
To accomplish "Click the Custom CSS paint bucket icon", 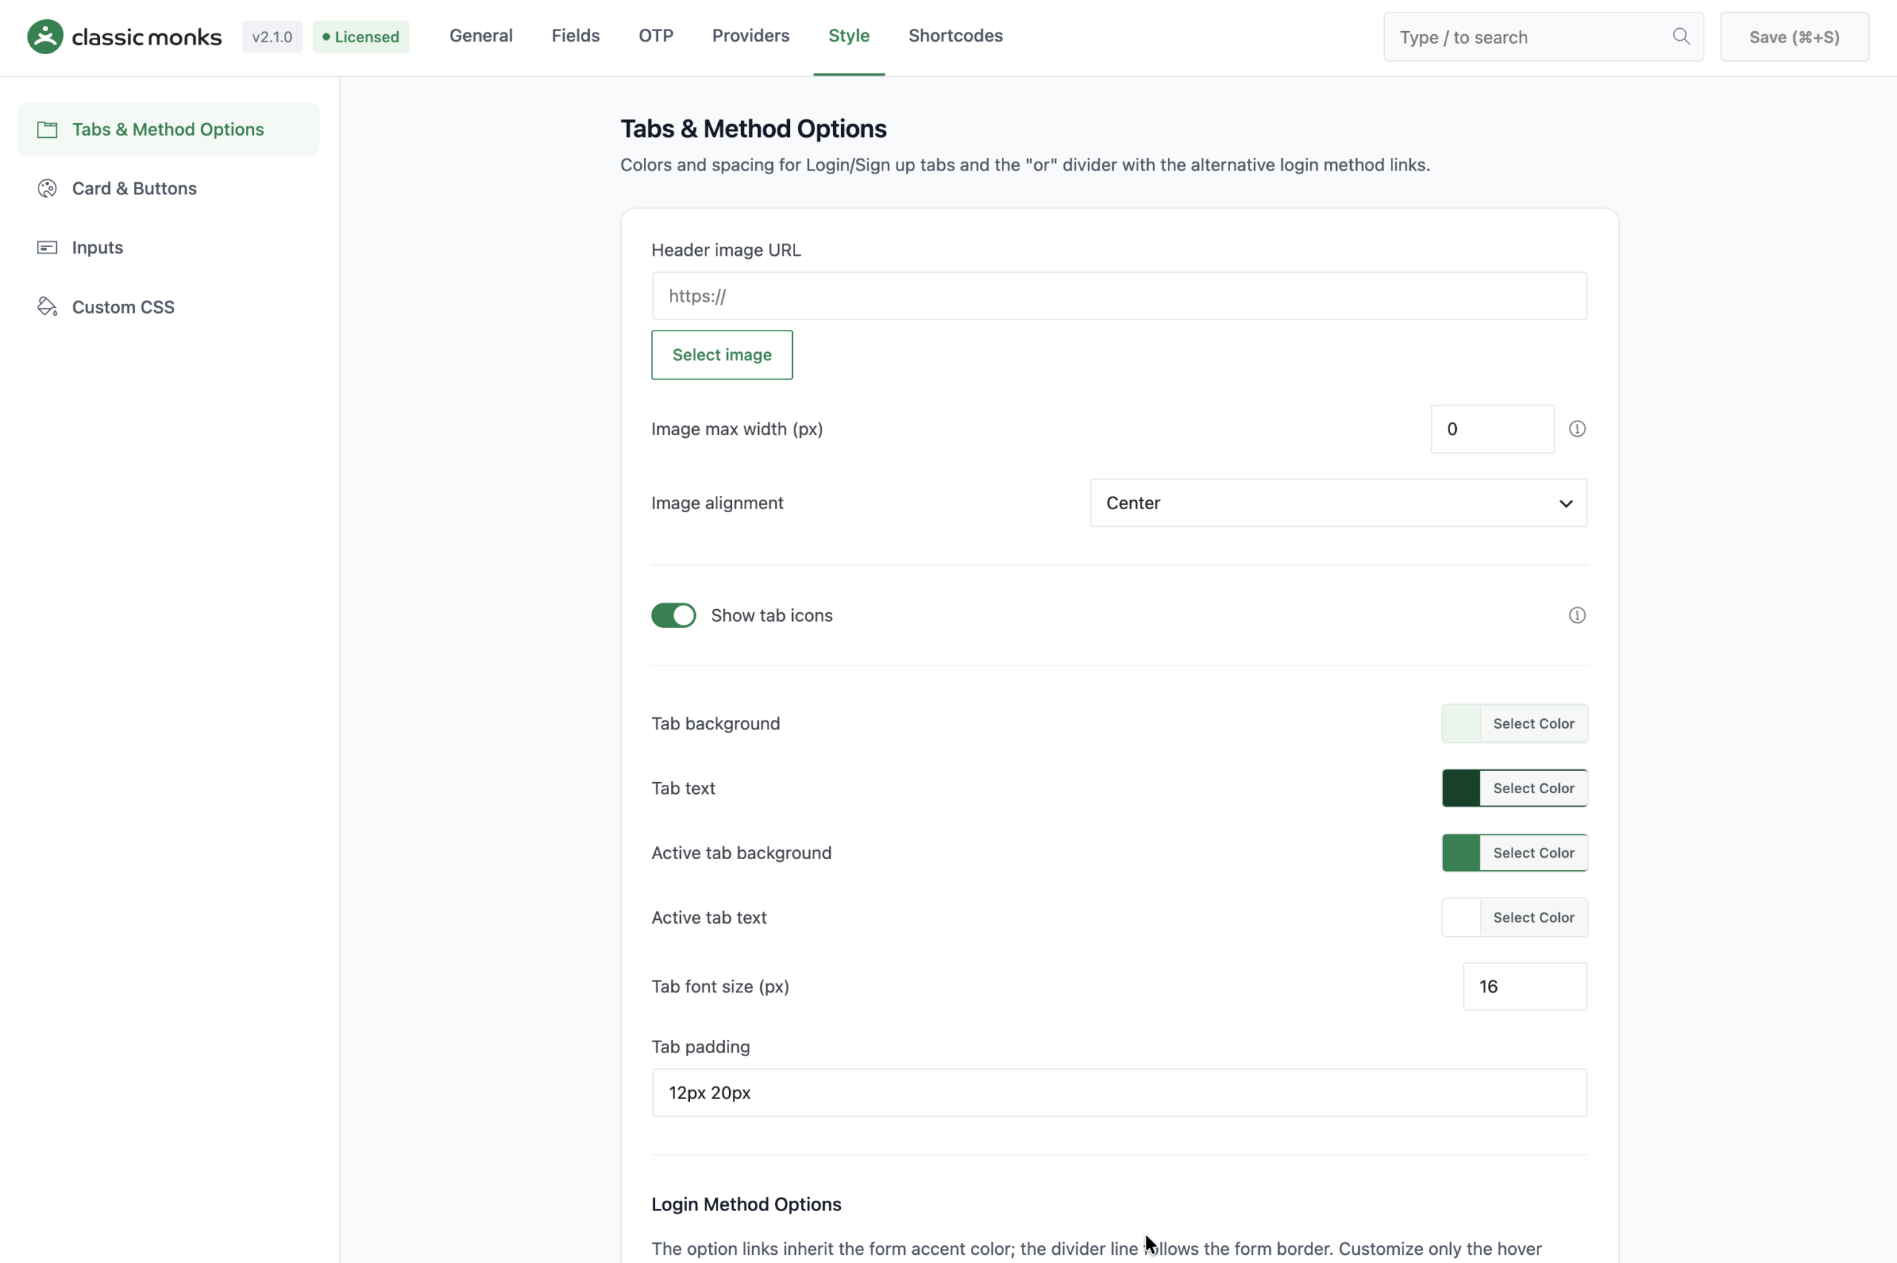I will (x=47, y=307).
